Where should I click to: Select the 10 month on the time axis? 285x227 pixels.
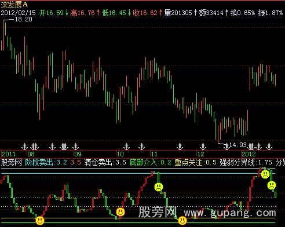pos(120,154)
